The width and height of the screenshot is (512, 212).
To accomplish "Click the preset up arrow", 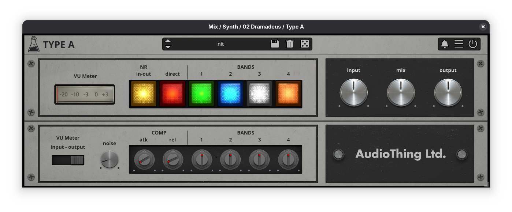I will click(168, 41).
